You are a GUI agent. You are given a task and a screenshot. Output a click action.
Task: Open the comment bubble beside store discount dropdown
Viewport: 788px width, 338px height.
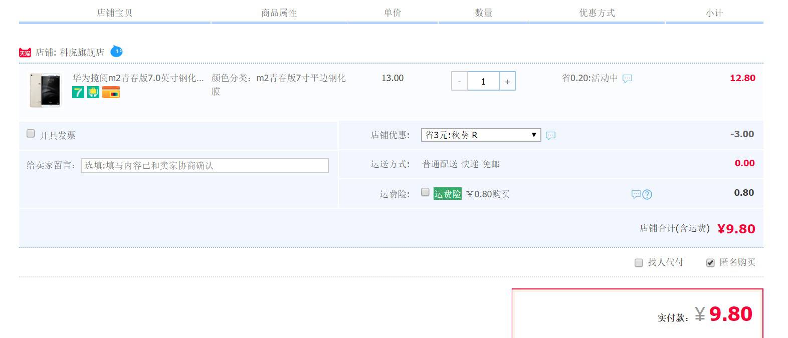(x=550, y=136)
